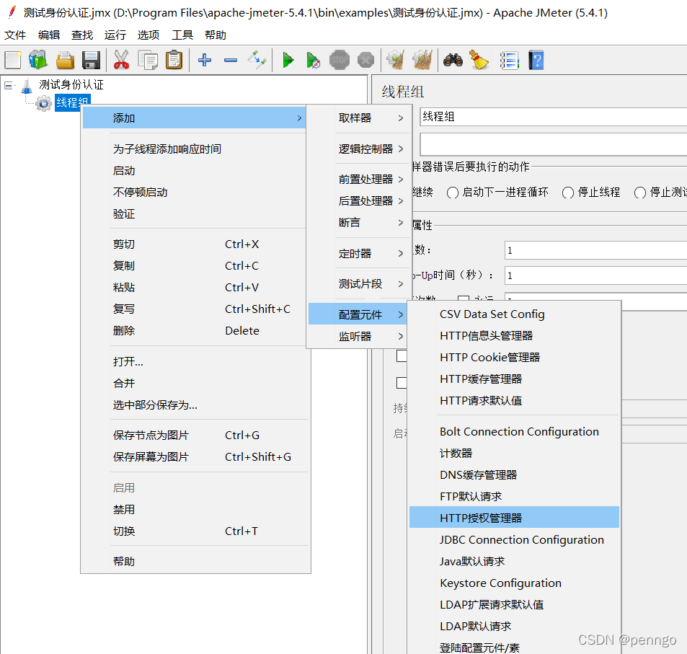Open the 编辑 menu
687x654 pixels.
click(48, 35)
